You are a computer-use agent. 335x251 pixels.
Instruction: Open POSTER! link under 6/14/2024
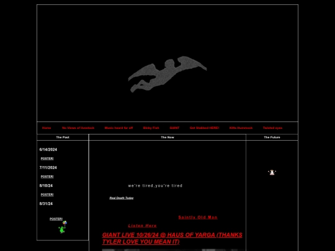coord(47,159)
